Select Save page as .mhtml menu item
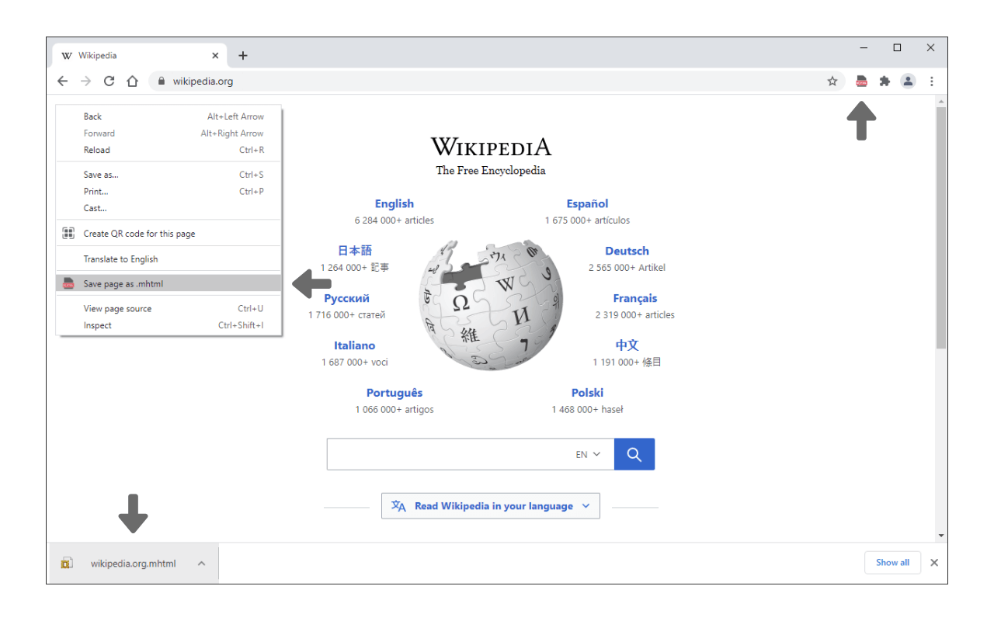This screenshot has height=621, width=994. click(169, 284)
